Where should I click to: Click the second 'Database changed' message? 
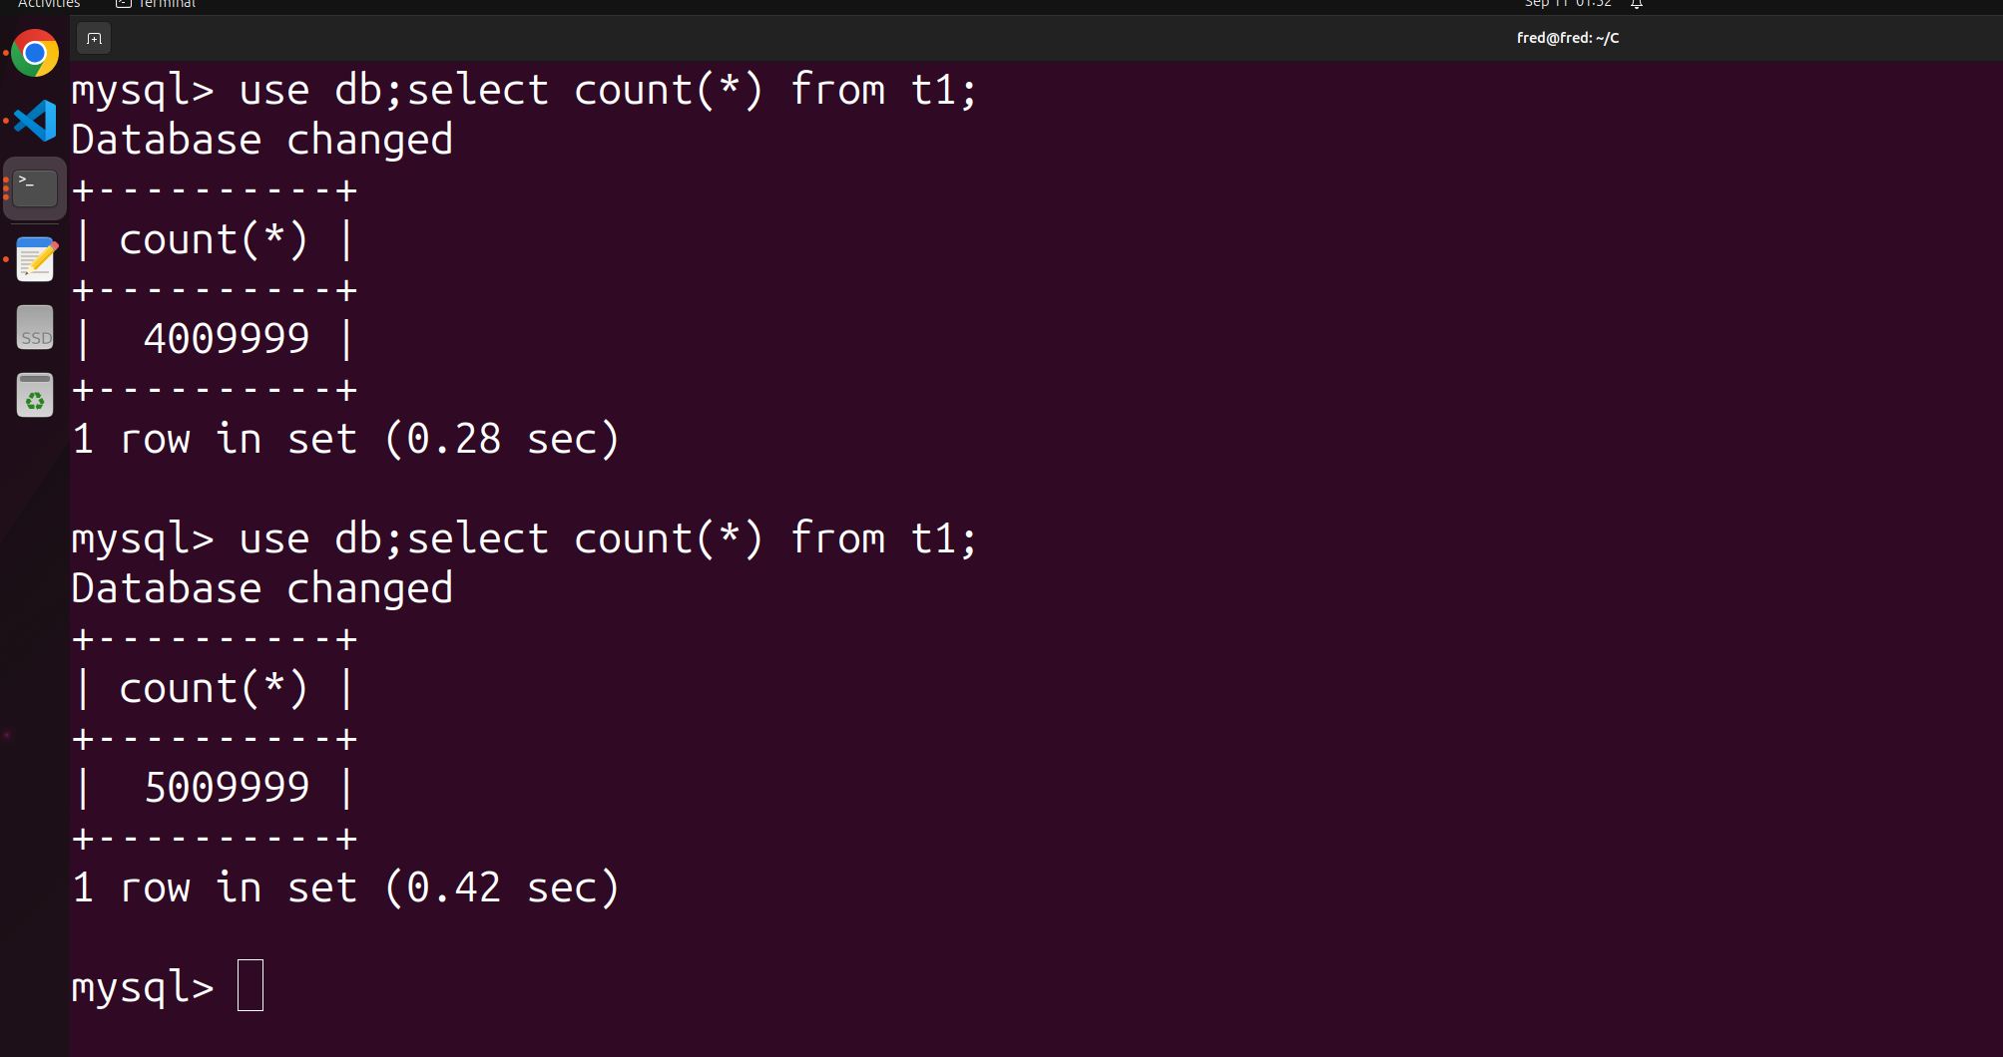coord(261,589)
